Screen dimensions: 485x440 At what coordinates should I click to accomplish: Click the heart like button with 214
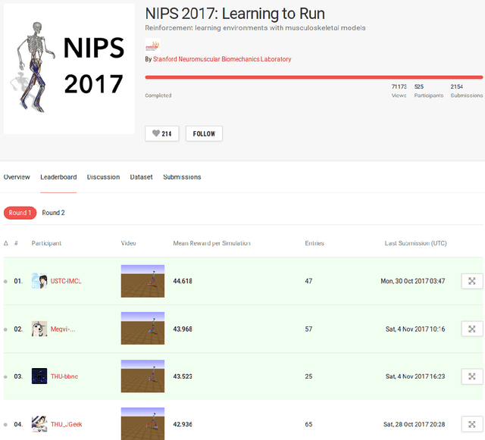tap(161, 134)
